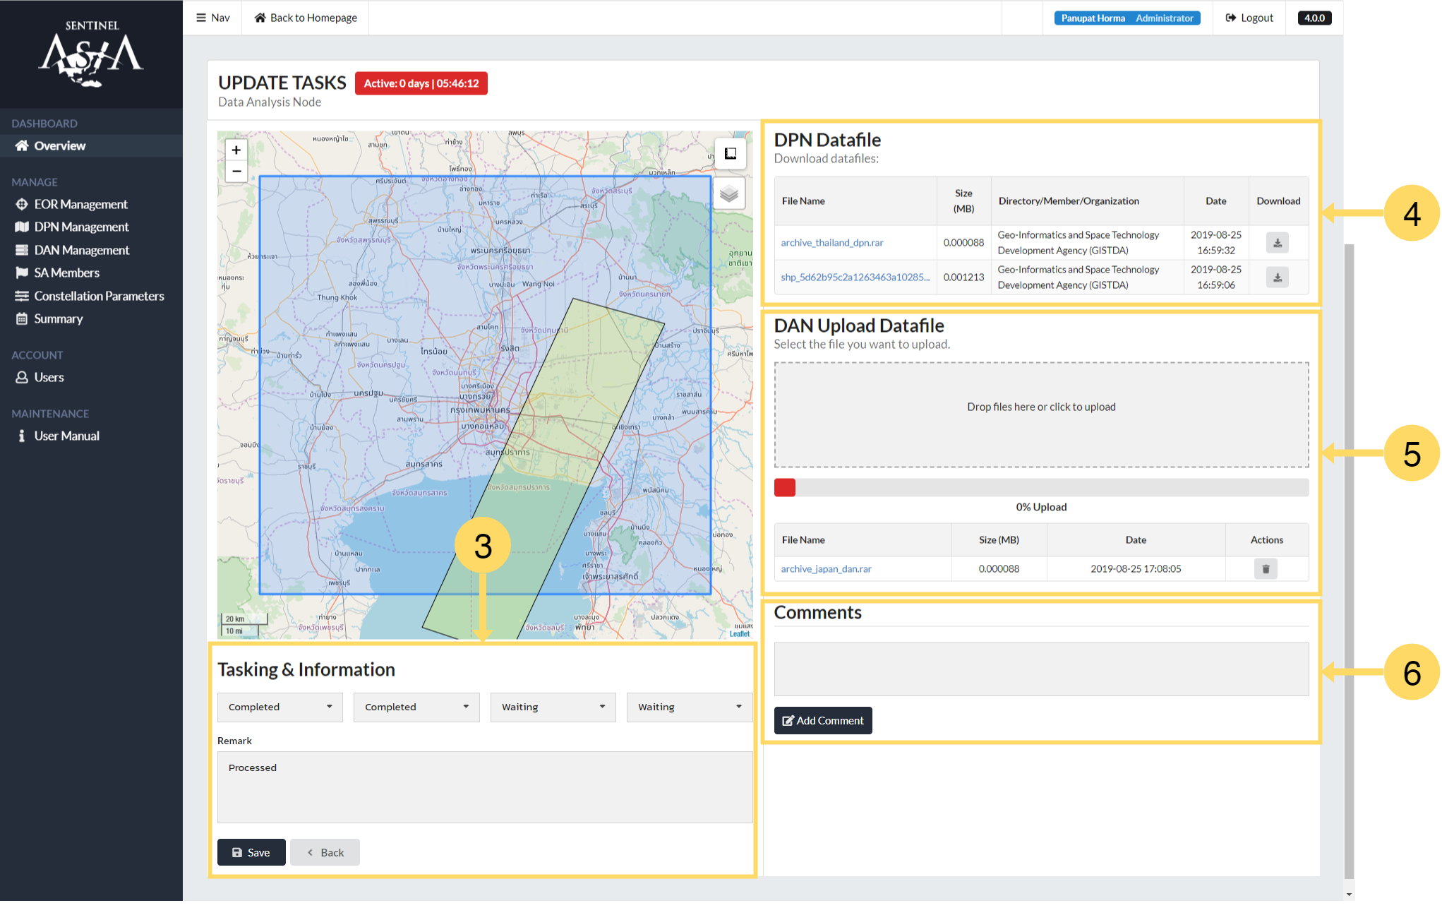Select DAN Management in sidebar
The height and width of the screenshot is (920, 1442).
click(81, 250)
